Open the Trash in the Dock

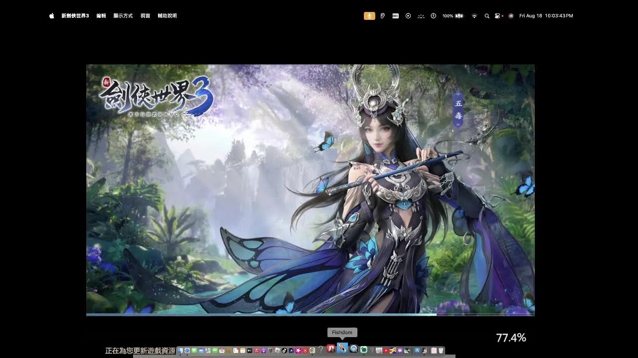pyautogui.click(x=441, y=351)
